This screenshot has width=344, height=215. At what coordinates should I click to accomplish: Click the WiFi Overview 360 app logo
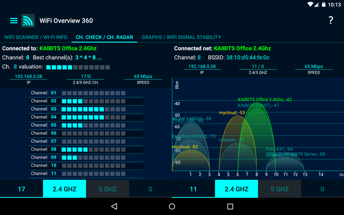click(x=28, y=20)
